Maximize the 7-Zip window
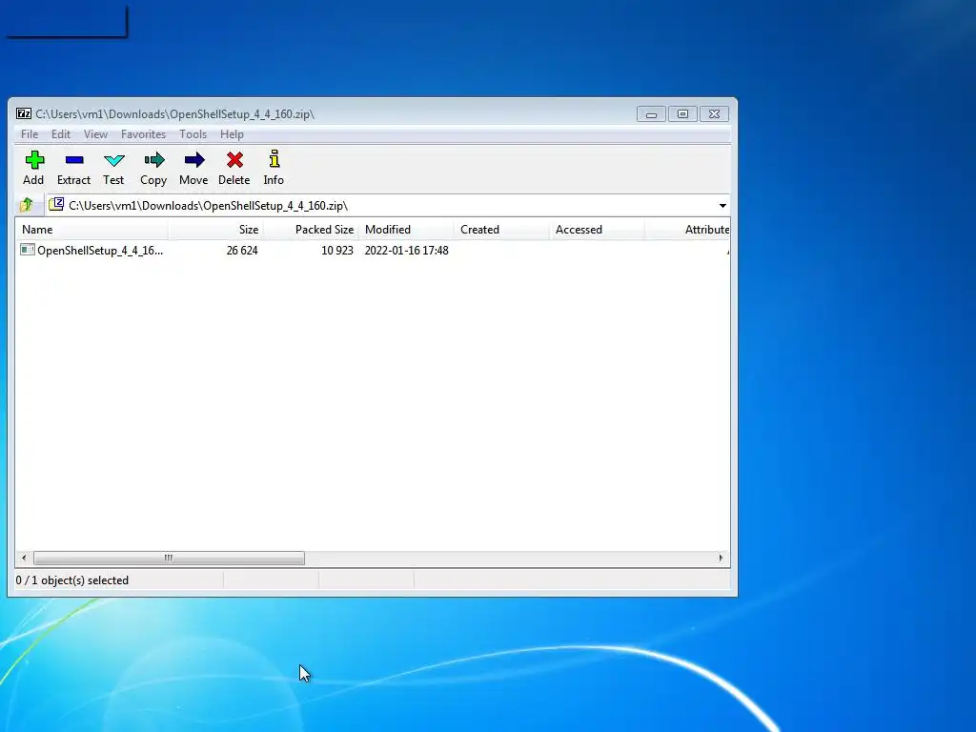The height and width of the screenshot is (732, 976). click(x=682, y=114)
